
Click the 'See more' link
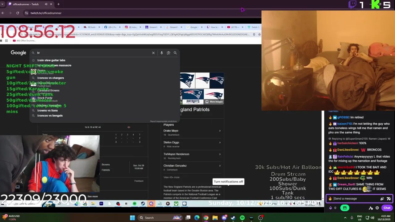[93, 196]
